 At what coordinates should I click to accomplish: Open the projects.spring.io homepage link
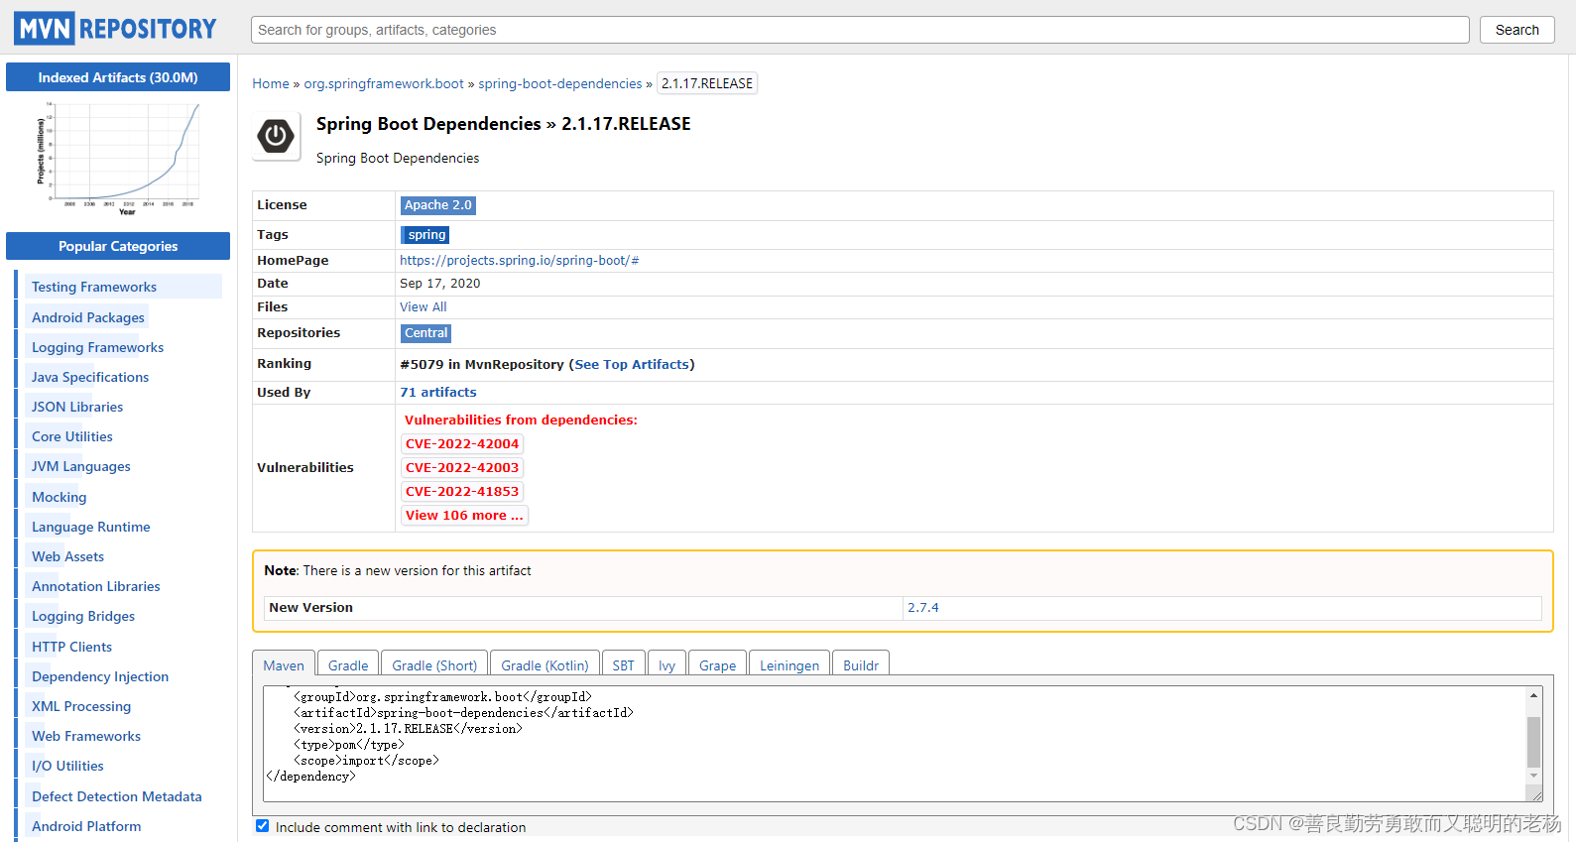click(x=520, y=260)
